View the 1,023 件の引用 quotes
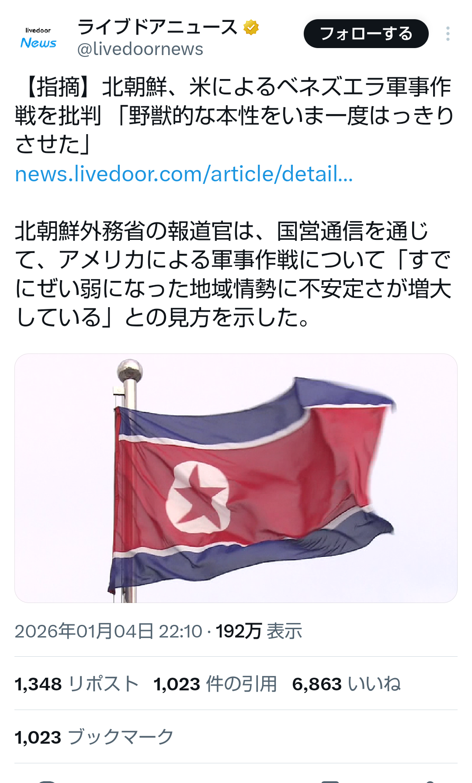Viewport: 472px width, 783px height. pyautogui.click(x=215, y=684)
